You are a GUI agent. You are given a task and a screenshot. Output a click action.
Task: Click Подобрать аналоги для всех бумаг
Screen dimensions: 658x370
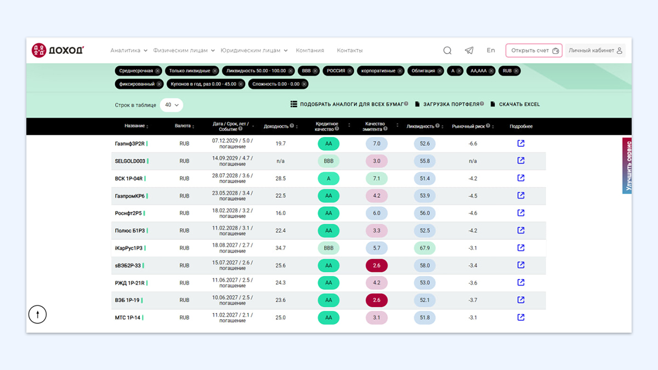point(349,104)
